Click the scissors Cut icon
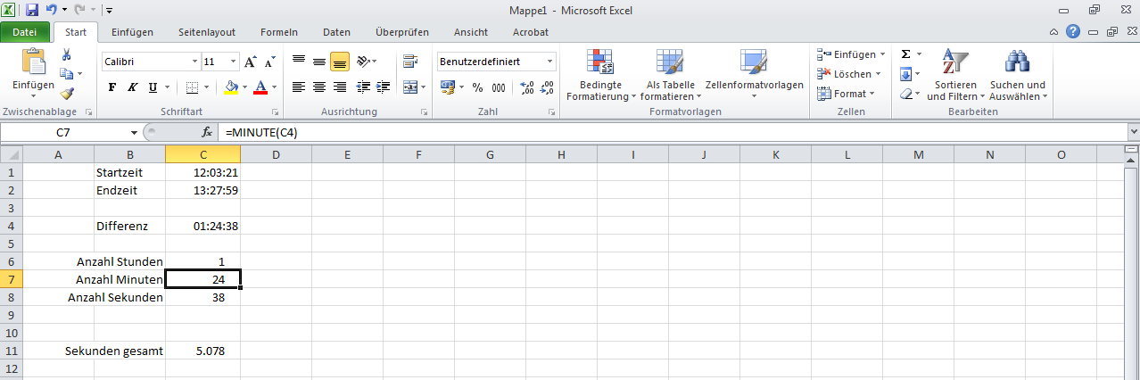Viewport: 1140px width, 380px height. point(67,55)
